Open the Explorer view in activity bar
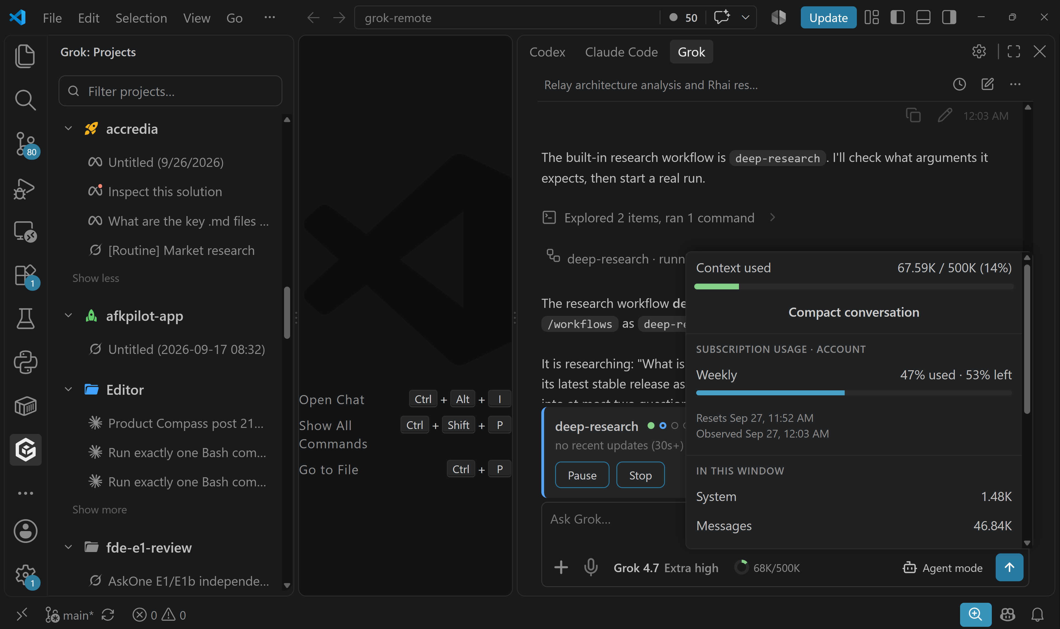This screenshot has width=1060, height=629. pos(25,55)
